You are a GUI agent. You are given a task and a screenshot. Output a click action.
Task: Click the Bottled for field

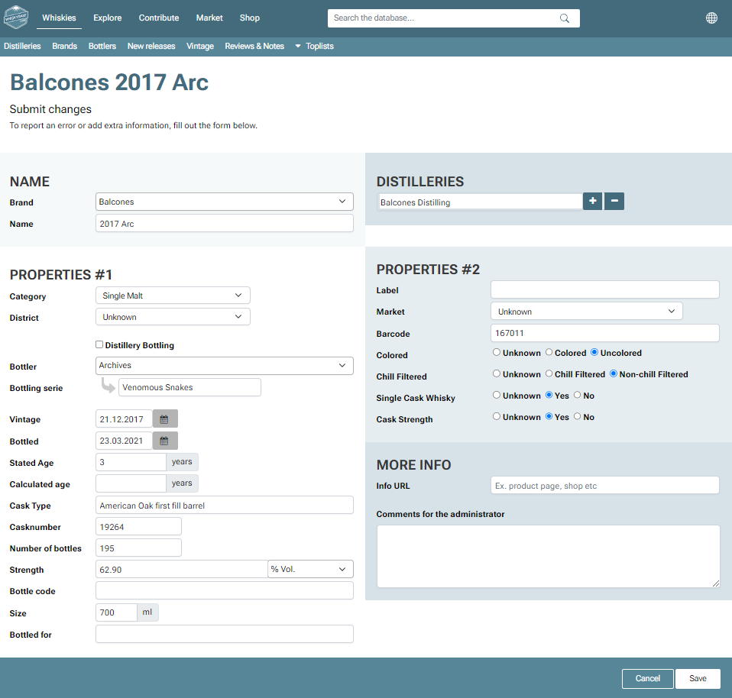(224, 634)
